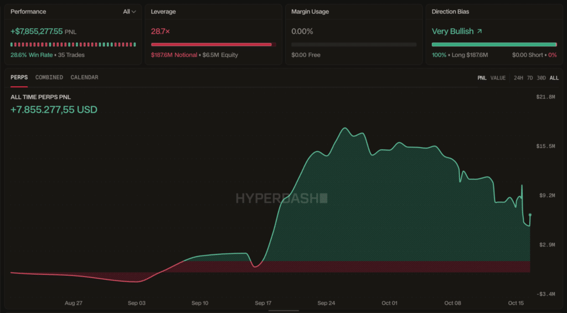Click the Sep 24 x-axis date
This screenshot has width=567, height=313.
[326, 303]
